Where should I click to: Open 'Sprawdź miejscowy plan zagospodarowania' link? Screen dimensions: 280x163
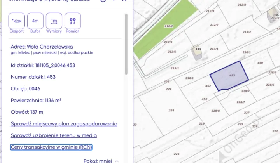tap(64, 124)
